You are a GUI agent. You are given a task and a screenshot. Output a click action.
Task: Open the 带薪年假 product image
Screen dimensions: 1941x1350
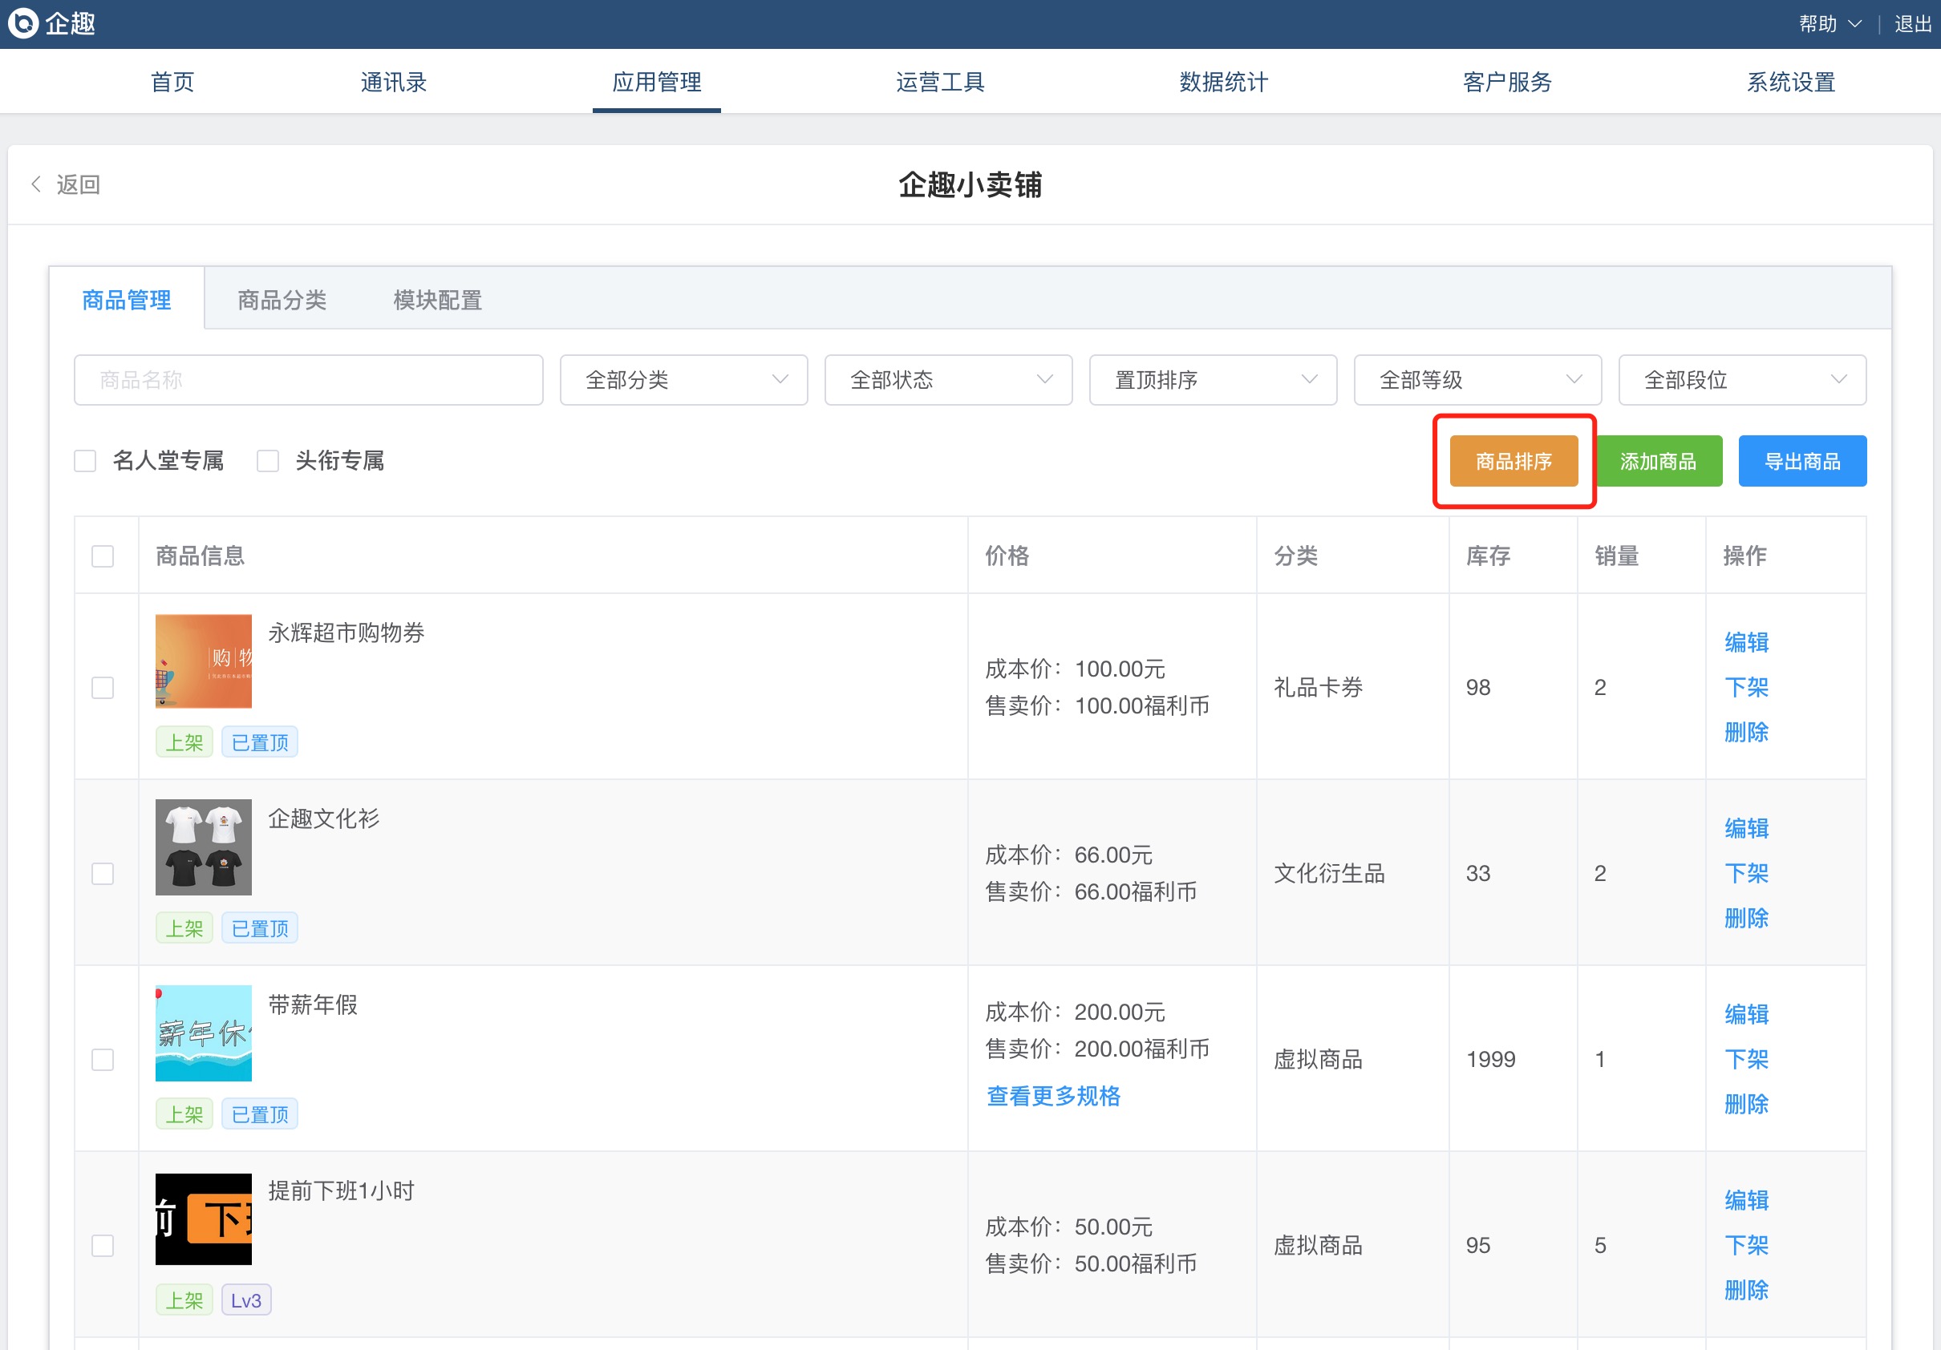tap(203, 1033)
